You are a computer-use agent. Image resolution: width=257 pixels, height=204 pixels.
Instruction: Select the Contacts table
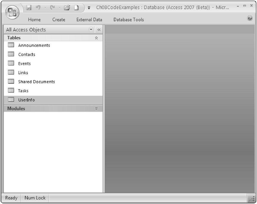(x=26, y=54)
